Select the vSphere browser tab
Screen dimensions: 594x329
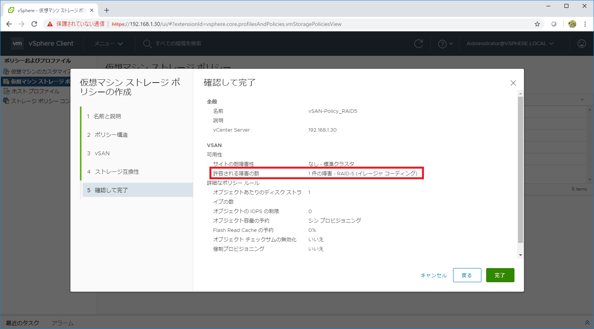coord(51,10)
